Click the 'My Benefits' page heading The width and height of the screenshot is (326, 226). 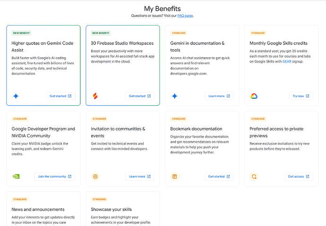[163, 9]
